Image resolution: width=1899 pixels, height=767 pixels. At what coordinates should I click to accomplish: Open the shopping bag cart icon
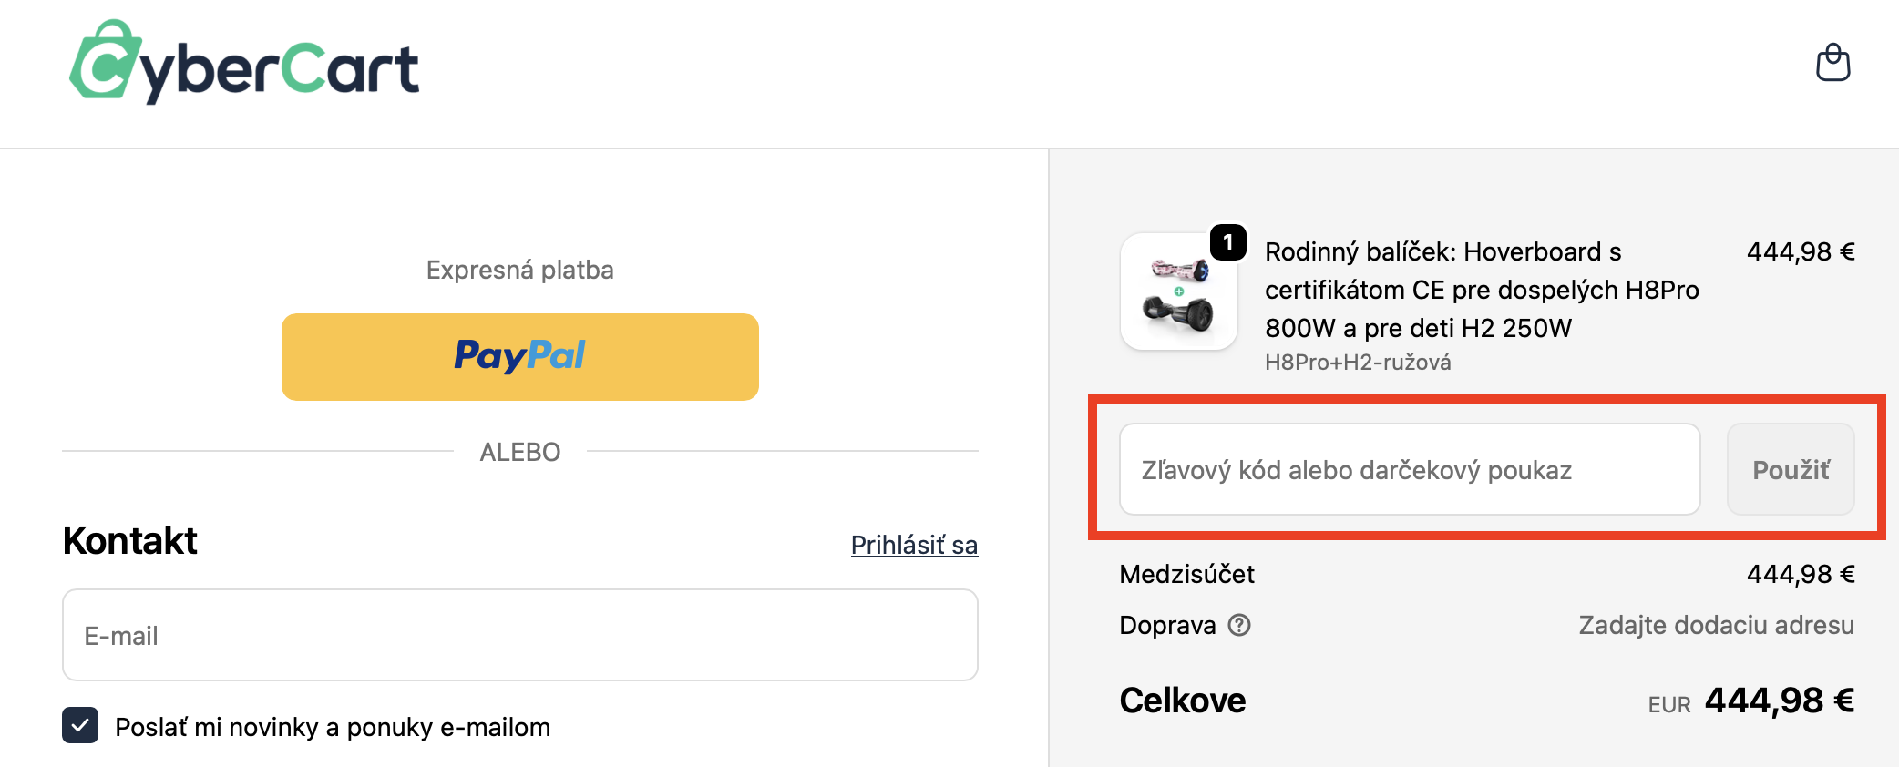click(x=1832, y=63)
